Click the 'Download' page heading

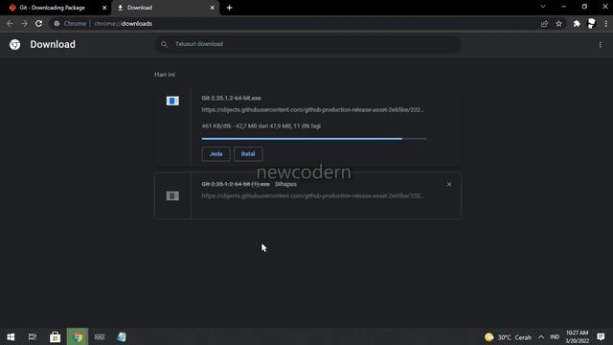pyautogui.click(x=53, y=45)
